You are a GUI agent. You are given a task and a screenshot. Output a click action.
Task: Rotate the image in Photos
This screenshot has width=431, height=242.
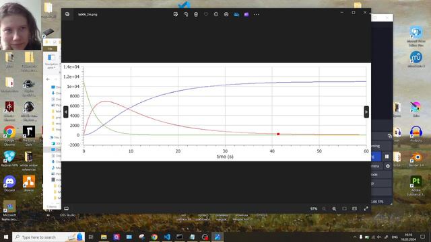coord(186,14)
